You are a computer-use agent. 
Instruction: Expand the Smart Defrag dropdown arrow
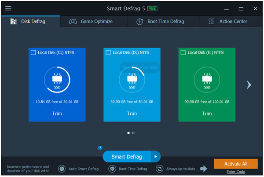pos(155,156)
